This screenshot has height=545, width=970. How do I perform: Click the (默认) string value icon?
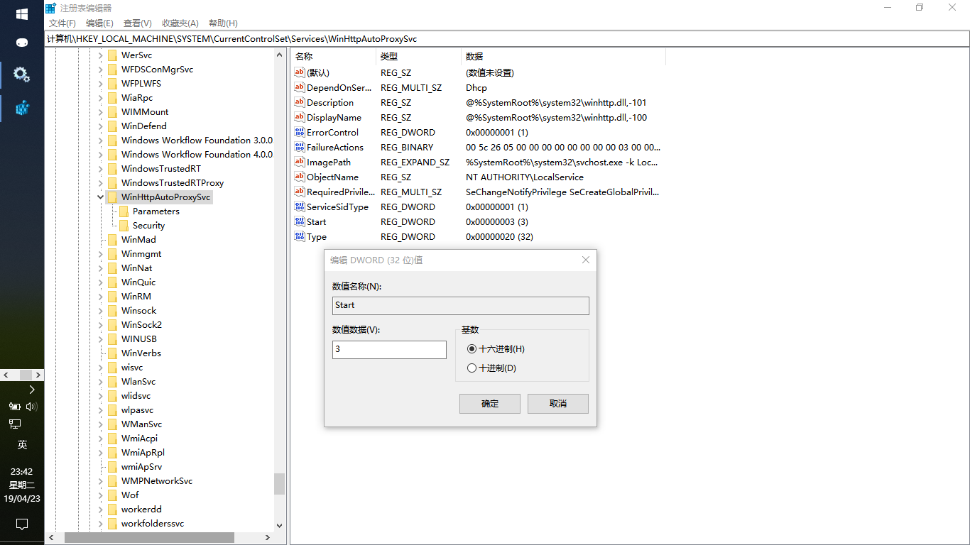point(300,73)
